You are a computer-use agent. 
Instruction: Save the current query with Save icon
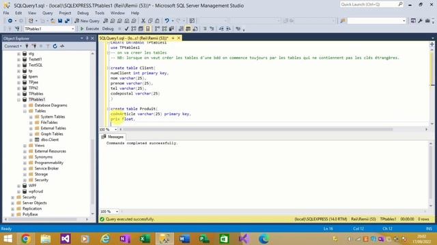coord(60,21)
